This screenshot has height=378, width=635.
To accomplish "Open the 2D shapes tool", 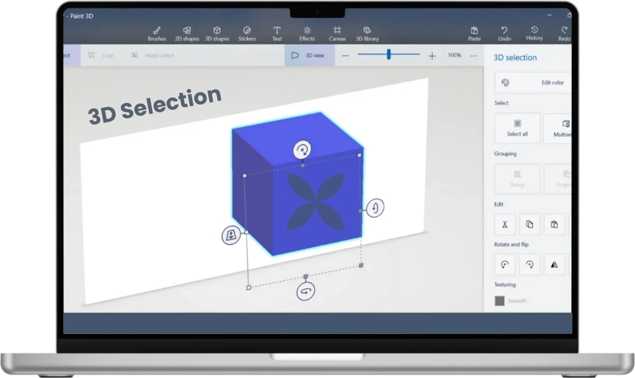I will point(187,33).
